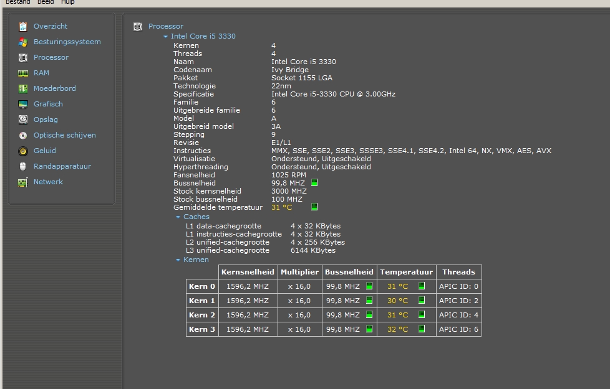Click Kern 3 temperature graph icon
Viewport: 610px width, 389px height.
coord(421,329)
